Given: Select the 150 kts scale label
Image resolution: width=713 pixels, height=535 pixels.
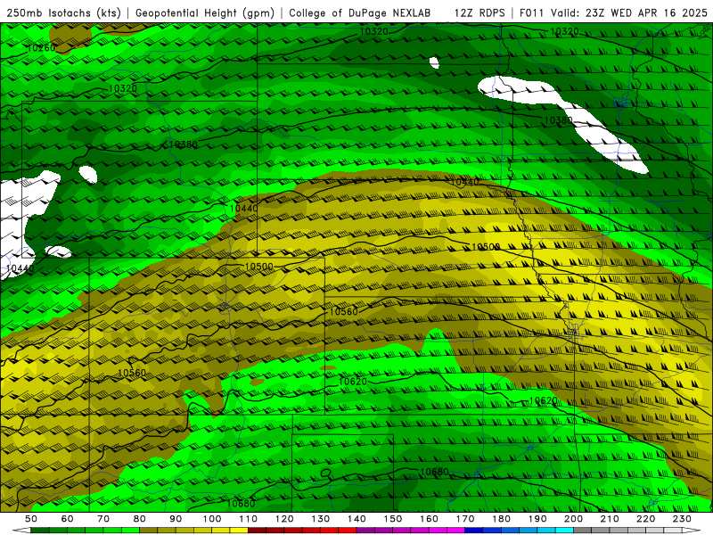Looking at the screenshot, I should click(393, 519).
